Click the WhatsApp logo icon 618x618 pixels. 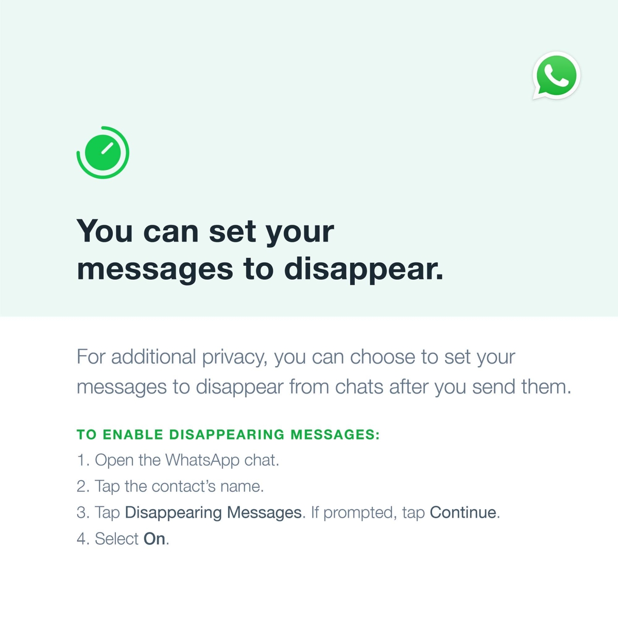(x=556, y=76)
